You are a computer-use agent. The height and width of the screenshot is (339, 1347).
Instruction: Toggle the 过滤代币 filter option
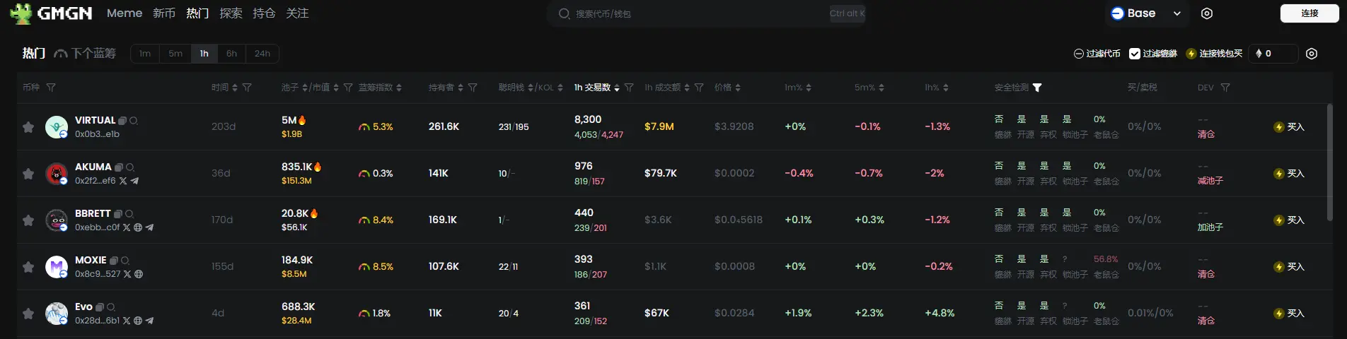click(1097, 54)
